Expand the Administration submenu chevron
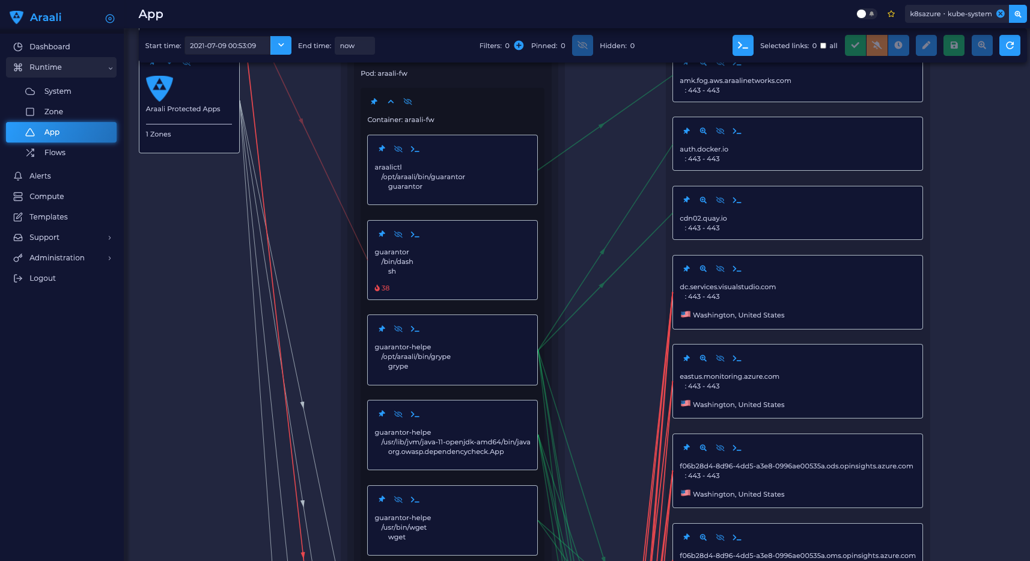This screenshot has width=1030, height=561. tap(109, 258)
